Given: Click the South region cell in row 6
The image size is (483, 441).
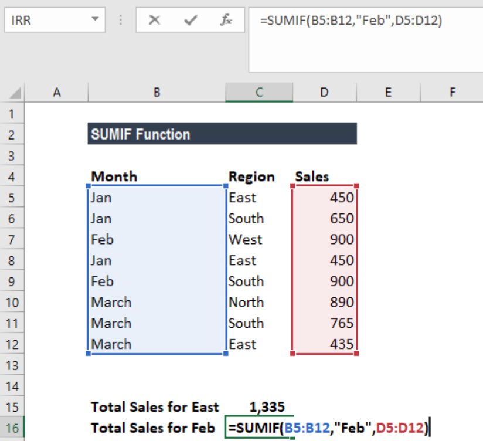Looking at the screenshot, I should (x=259, y=219).
